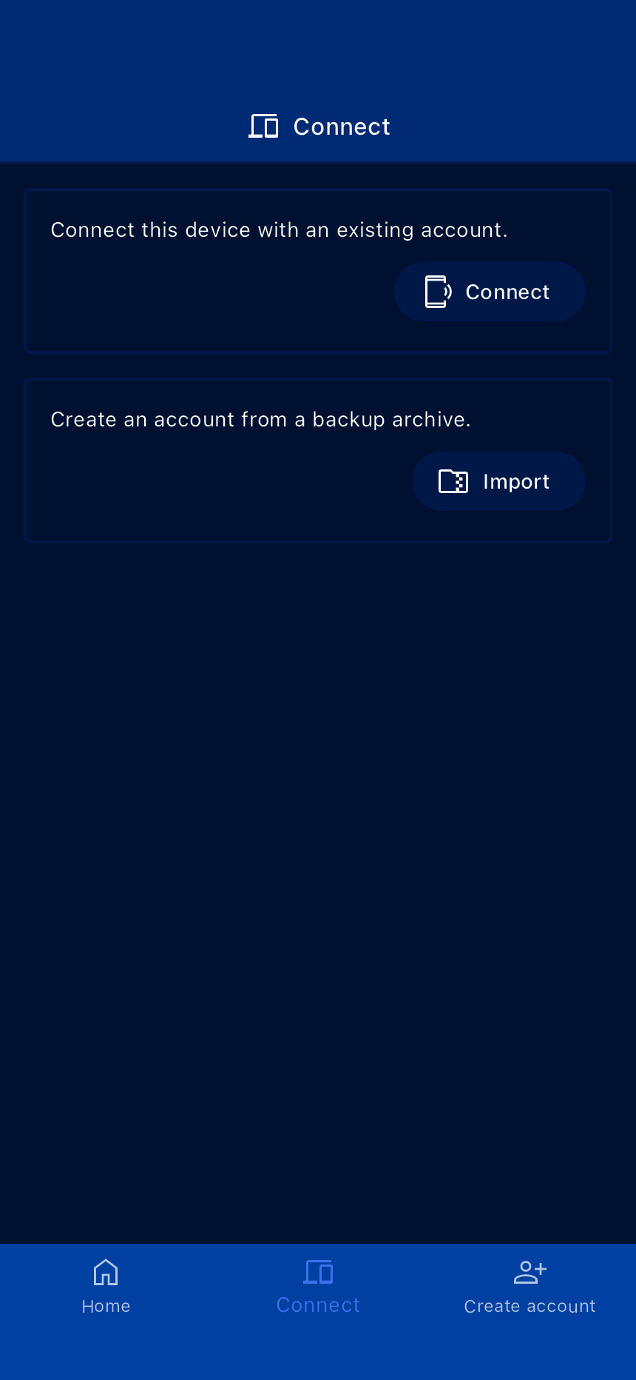Viewport: 636px width, 1380px height.
Task: Tap the phone icon in the Connect button
Action: (x=437, y=292)
